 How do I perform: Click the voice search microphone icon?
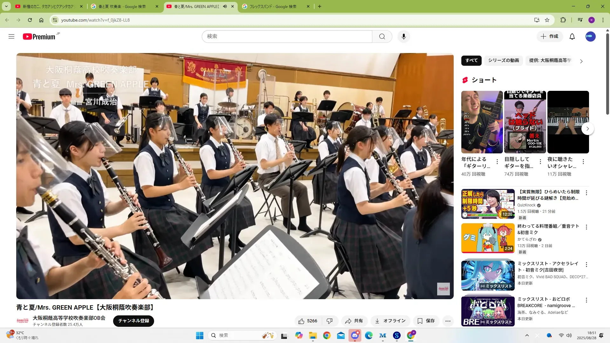(x=403, y=37)
